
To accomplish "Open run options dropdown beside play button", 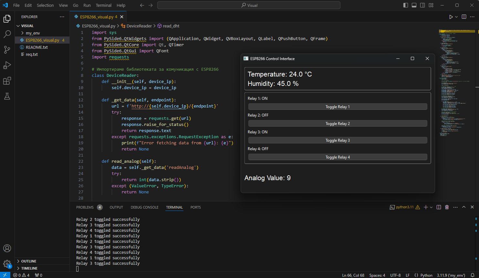I will tap(456, 17).
